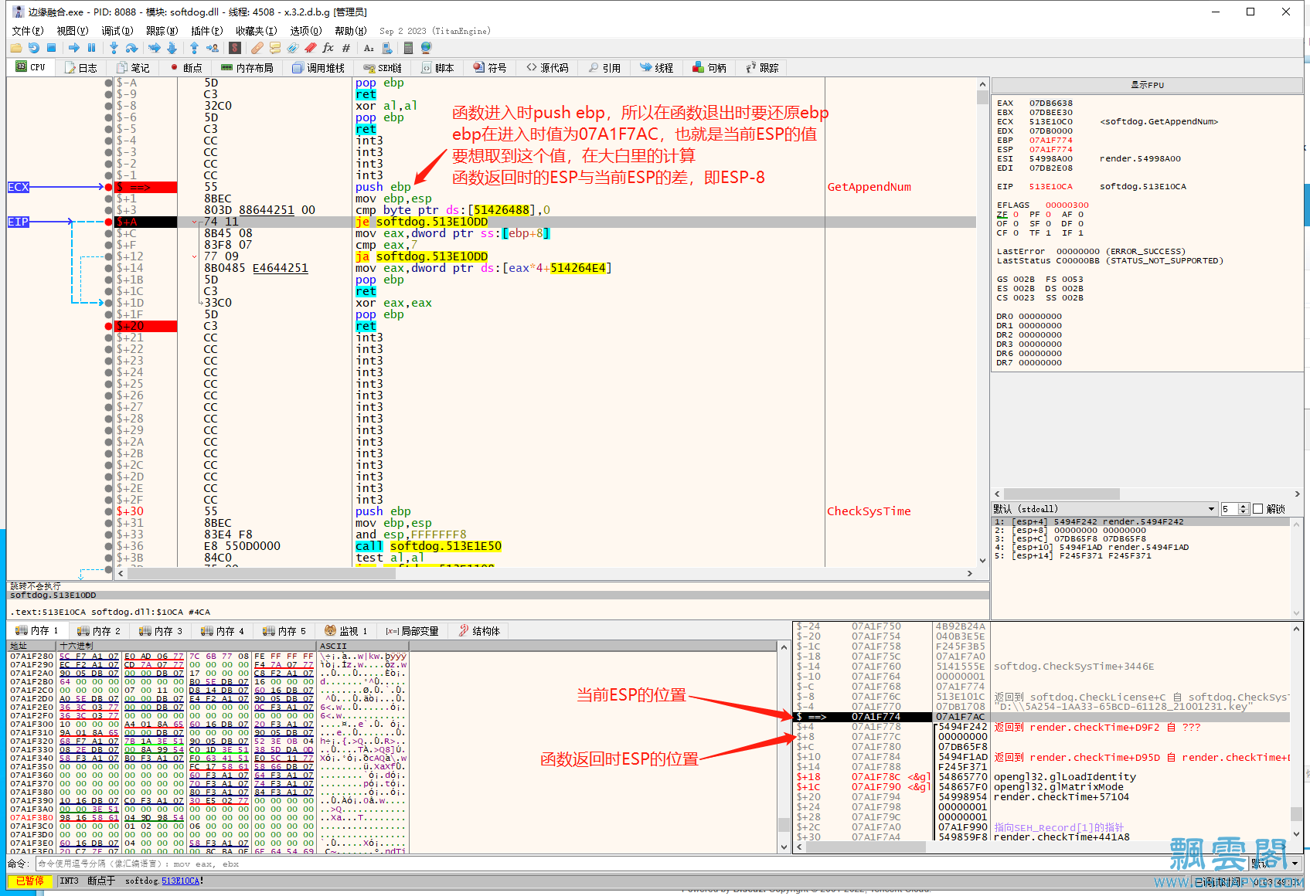The image size is (1310, 896).
Task: Stop debugging via the blue square icon
Action: pyautogui.click(x=51, y=48)
